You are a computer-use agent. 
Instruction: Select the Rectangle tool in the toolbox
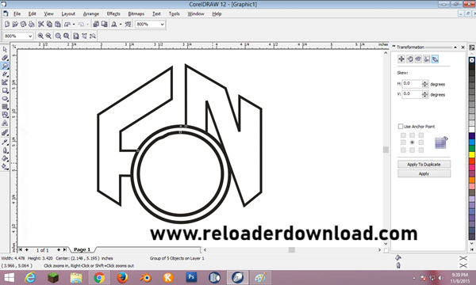click(x=5, y=90)
